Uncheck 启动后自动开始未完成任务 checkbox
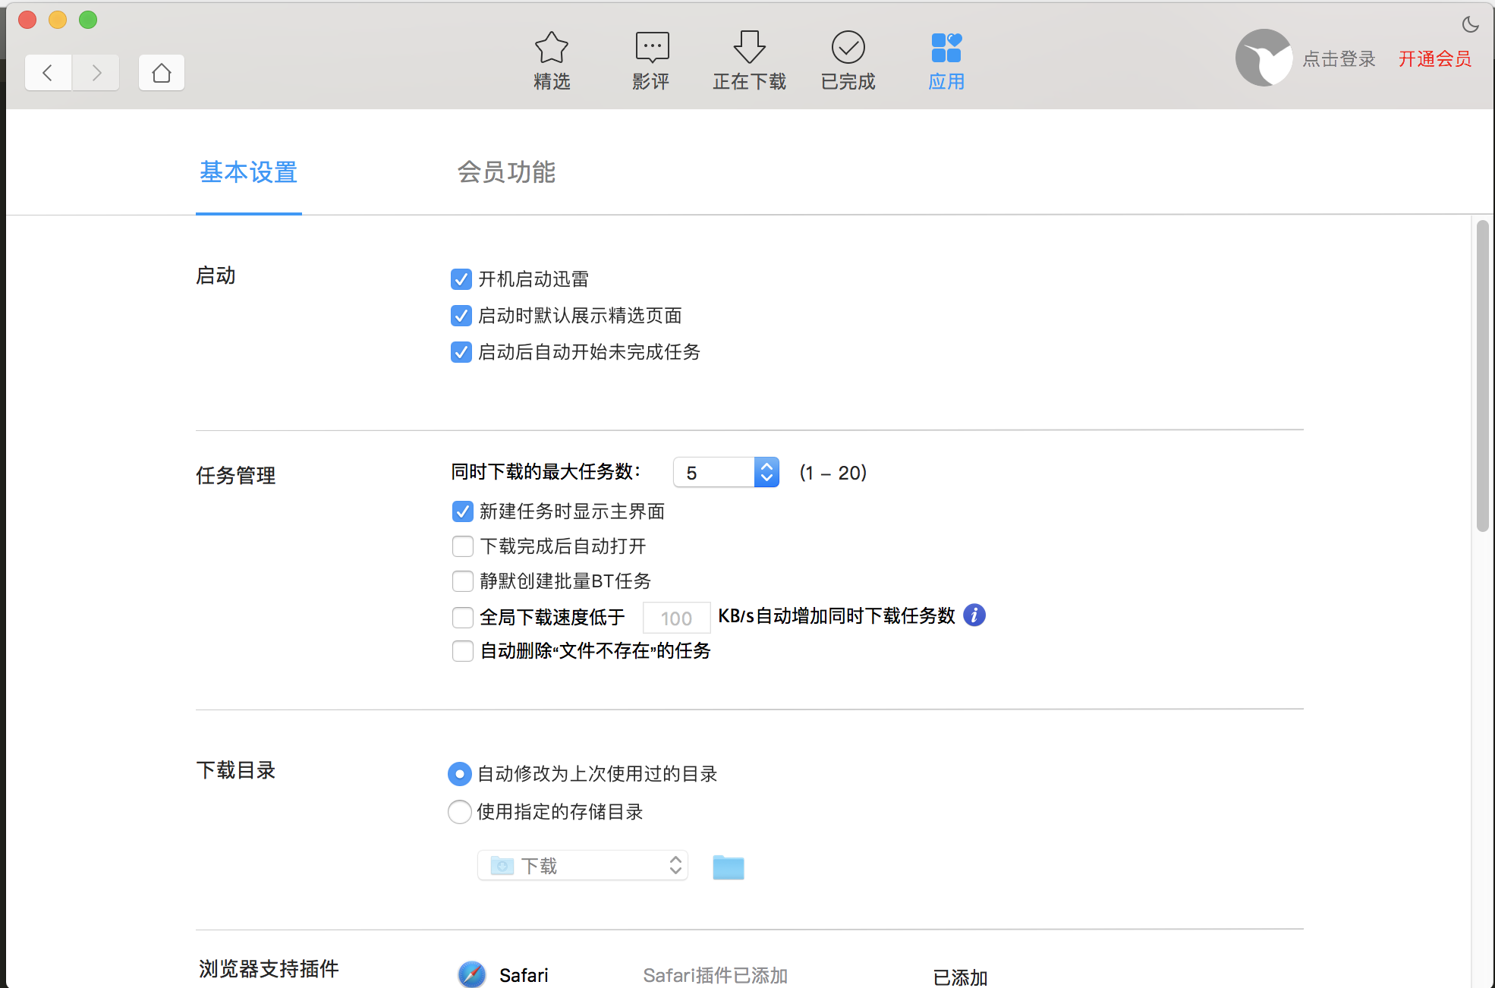Viewport: 1495px width, 988px height. pyautogui.click(x=461, y=352)
